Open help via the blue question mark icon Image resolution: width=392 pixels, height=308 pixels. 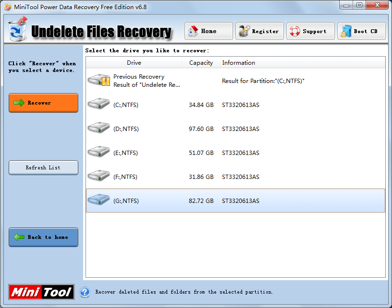pyautogui.click(x=85, y=292)
